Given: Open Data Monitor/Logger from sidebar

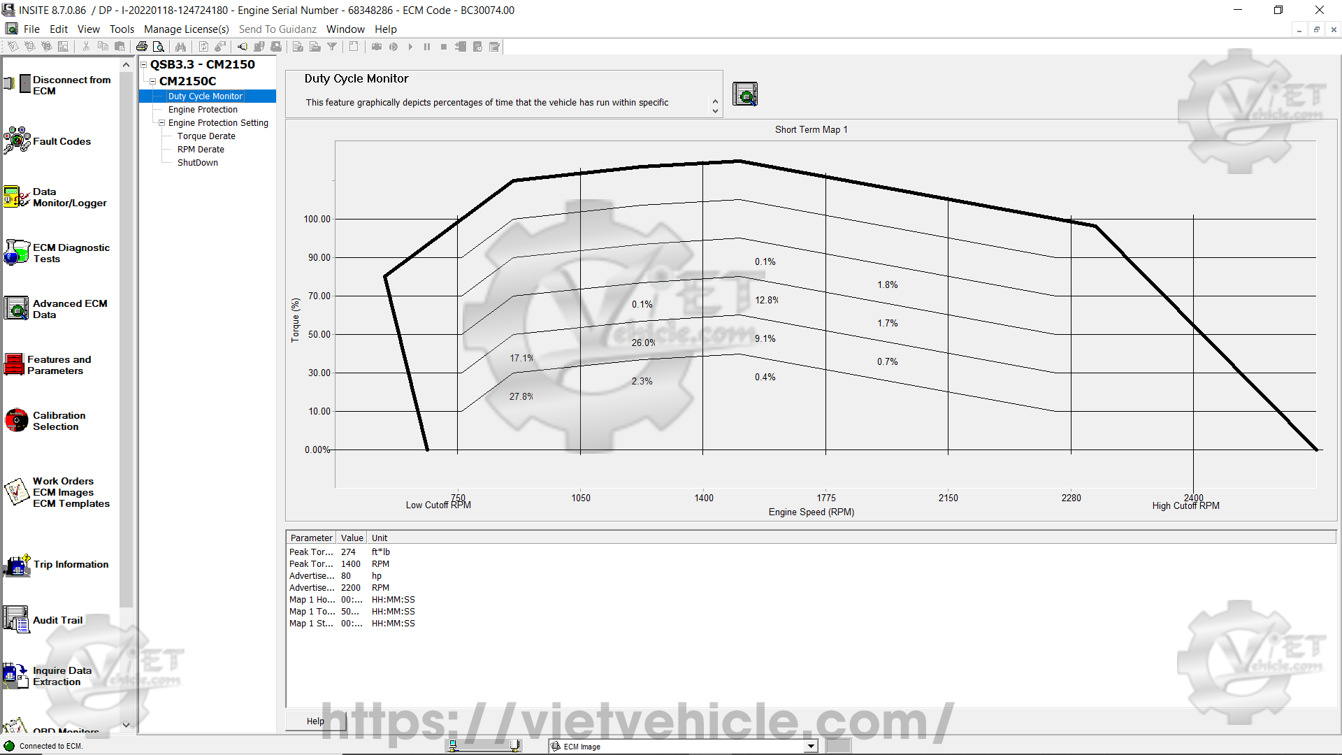Looking at the screenshot, I should click(17, 197).
